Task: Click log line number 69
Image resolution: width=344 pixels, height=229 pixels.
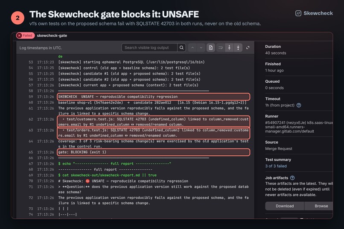Action: 31,175
